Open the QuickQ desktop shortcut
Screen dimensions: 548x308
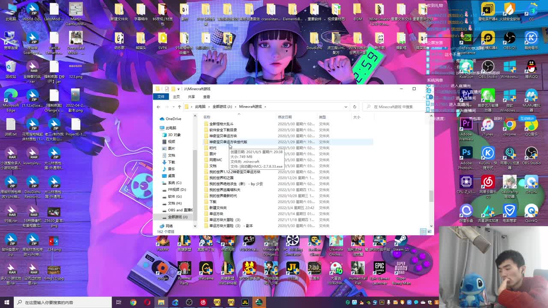pos(531,213)
